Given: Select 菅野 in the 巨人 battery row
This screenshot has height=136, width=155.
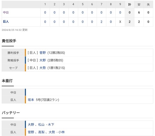Looking at the screenshot, I should tap(31, 132).
